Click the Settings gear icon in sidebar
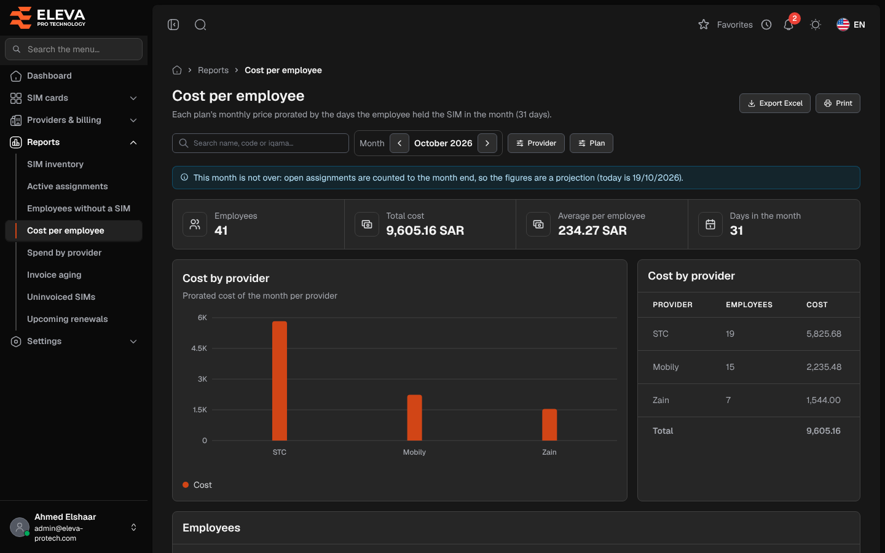This screenshot has width=885, height=553. point(16,341)
